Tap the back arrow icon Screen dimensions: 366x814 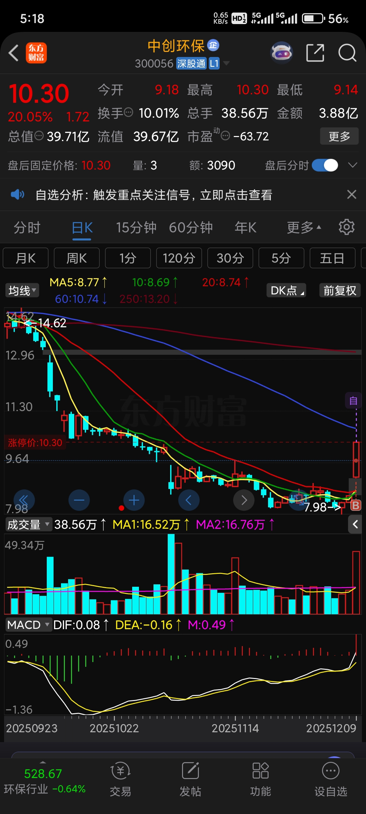coord(14,53)
